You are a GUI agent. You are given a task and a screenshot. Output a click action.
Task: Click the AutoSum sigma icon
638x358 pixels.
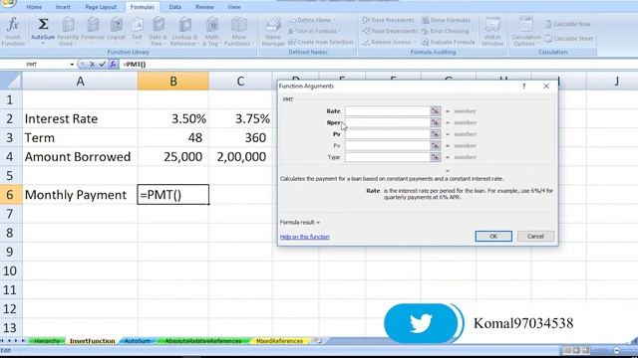click(43, 24)
